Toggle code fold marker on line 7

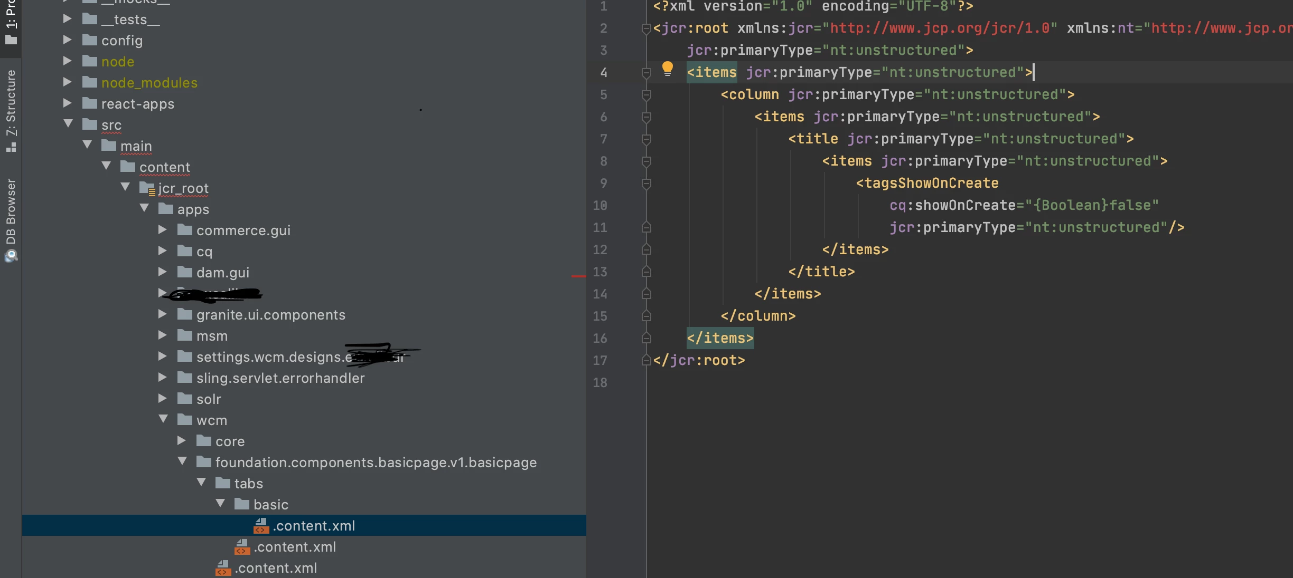(646, 139)
